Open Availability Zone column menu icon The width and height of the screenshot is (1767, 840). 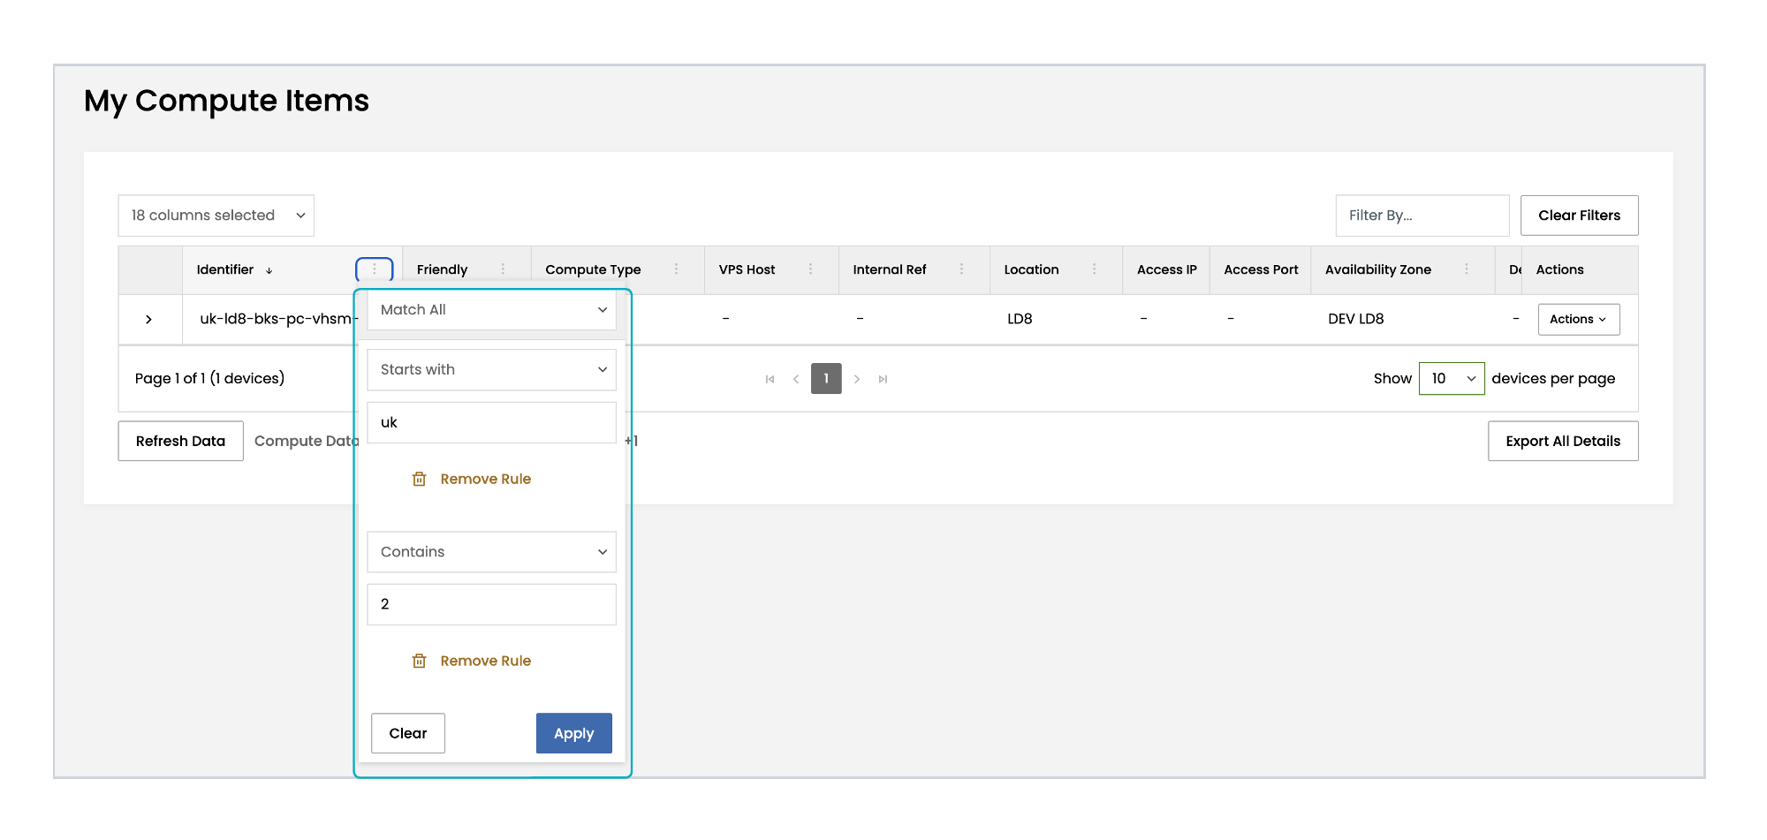coord(1467,269)
